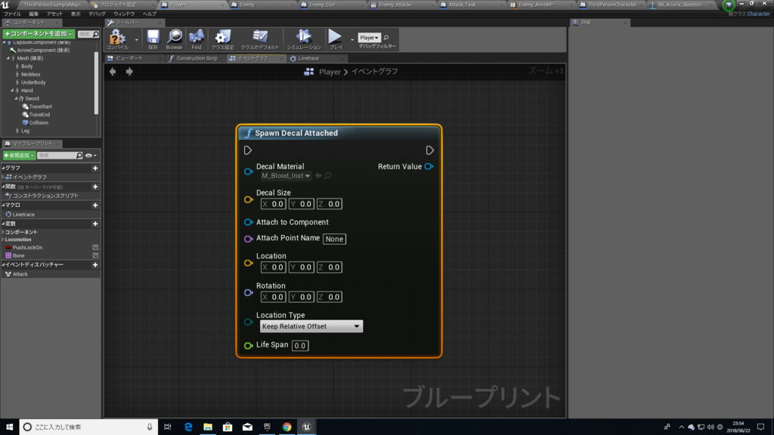774x435 pixels.
Task: Navigate back in graph history arrow
Action: click(x=113, y=72)
